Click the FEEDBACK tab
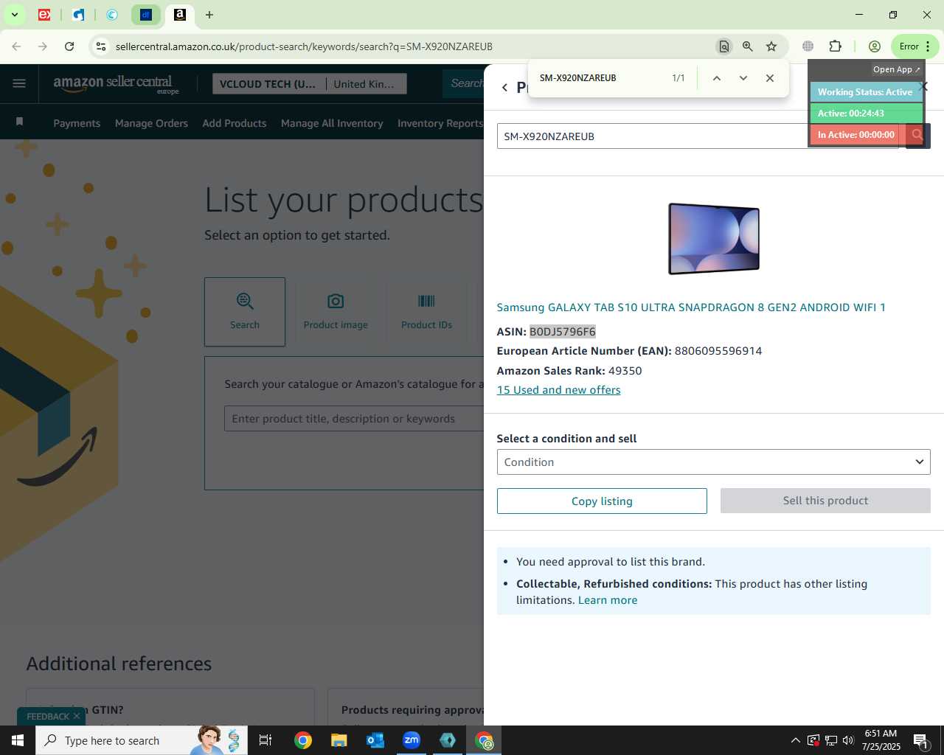The width and height of the screenshot is (944, 755). 48,717
